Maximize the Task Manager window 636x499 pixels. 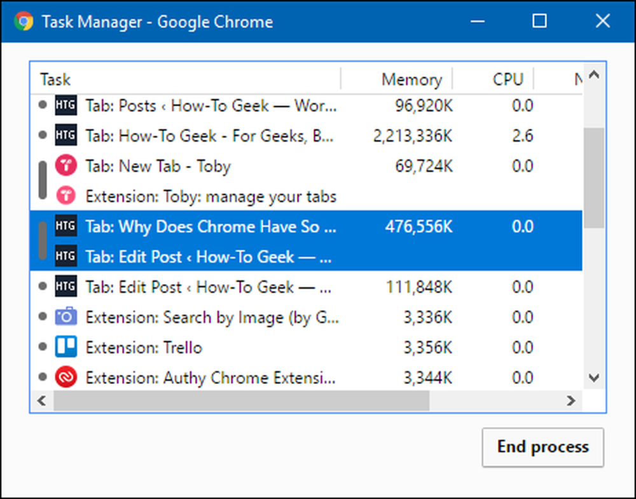(539, 21)
